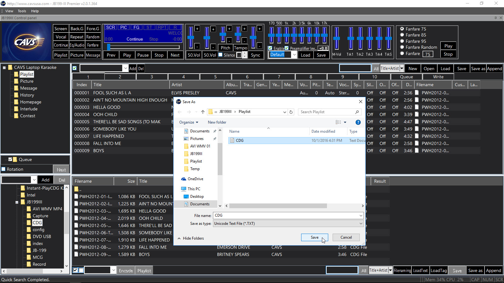Go up one folder in Save As dialog
Viewport: 504px width, 283px height.
click(203, 112)
